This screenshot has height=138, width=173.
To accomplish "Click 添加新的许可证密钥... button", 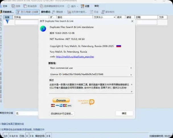I will [62, 113].
